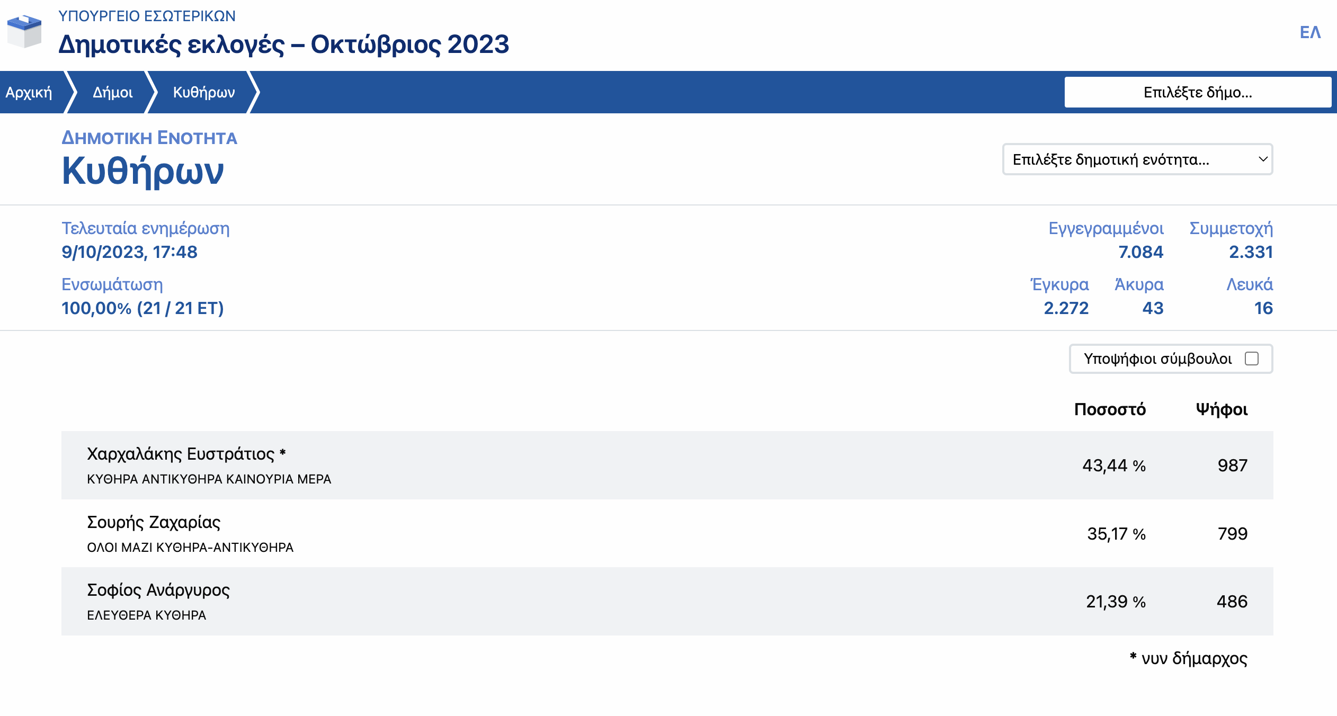Select Κυθήρων breadcrumb item
Screen dimensions: 1337x716
(x=204, y=92)
